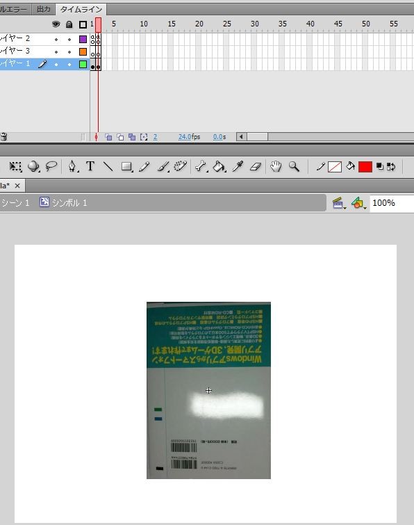Click frame 10 on timeline ruler
The image size is (414, 525).
[144, 24]
